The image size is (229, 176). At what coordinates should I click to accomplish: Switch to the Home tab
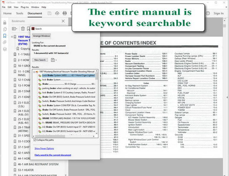[7, 13]
